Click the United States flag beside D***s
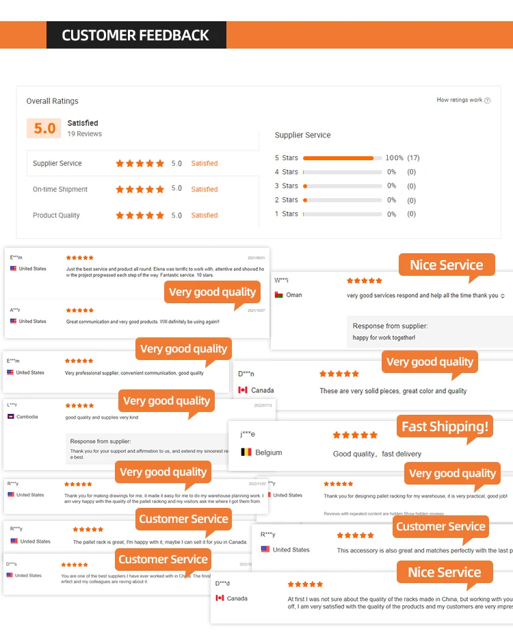The width and height of the screenshot is (513, 642). (x=10, y=576)
